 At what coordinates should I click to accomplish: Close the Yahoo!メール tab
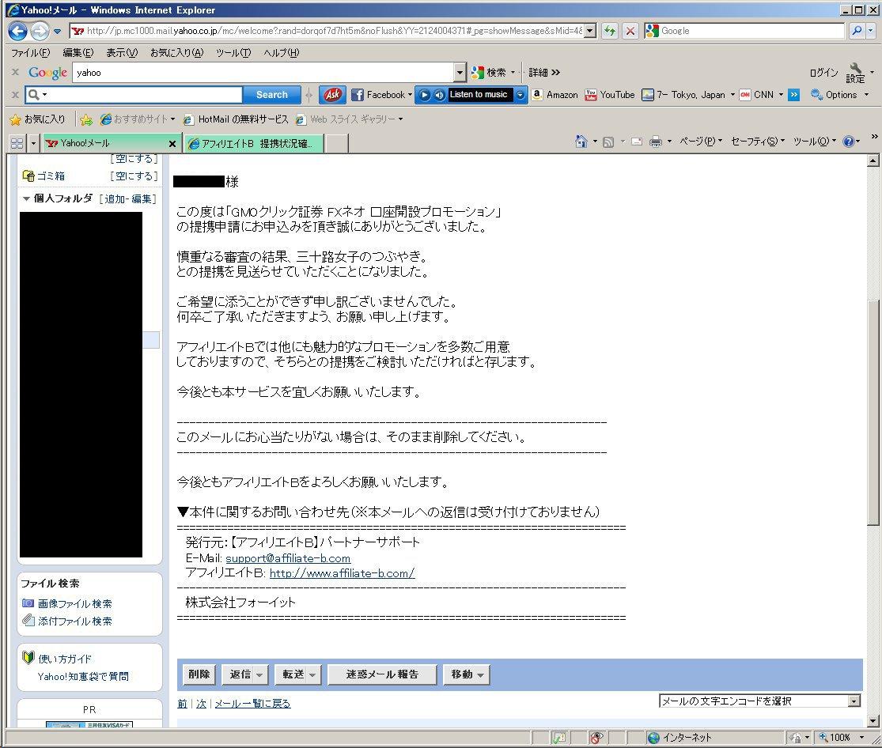tap(172, 144)
